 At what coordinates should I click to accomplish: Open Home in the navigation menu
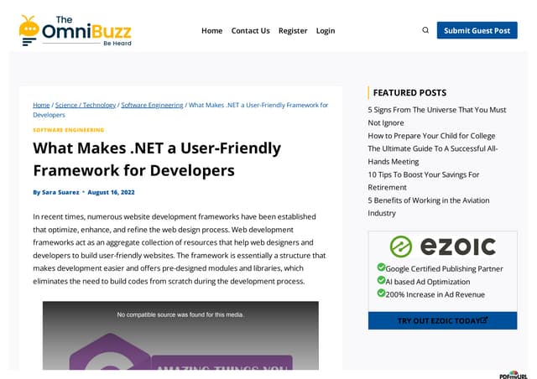point(211,30)
